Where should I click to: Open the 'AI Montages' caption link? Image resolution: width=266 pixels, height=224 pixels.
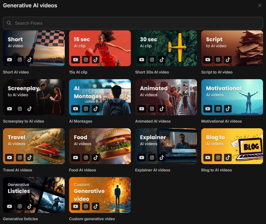[x=80, y=121]
